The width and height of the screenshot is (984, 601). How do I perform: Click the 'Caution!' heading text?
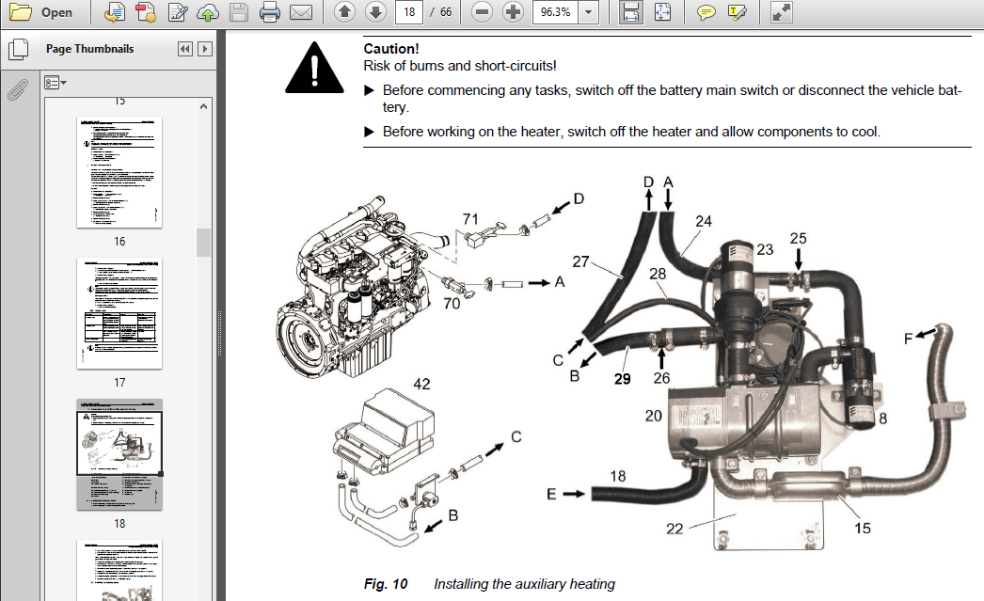(391, 48)
